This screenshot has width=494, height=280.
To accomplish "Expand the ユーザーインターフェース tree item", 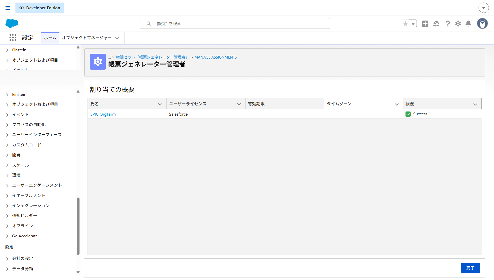I will click(x=7, y=135).
